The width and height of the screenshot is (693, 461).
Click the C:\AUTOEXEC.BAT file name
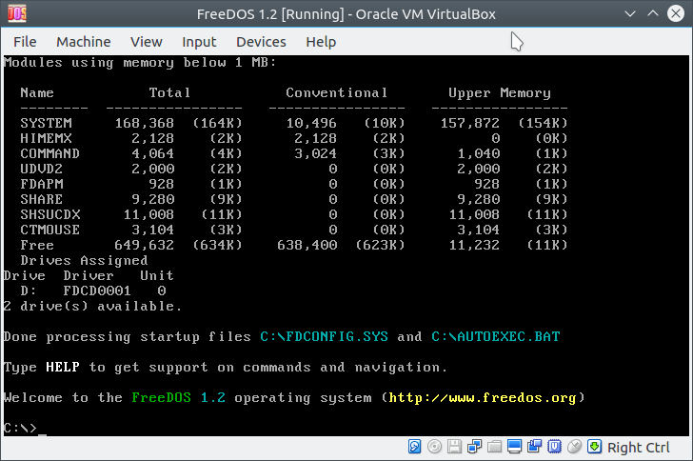coord(495,336)
